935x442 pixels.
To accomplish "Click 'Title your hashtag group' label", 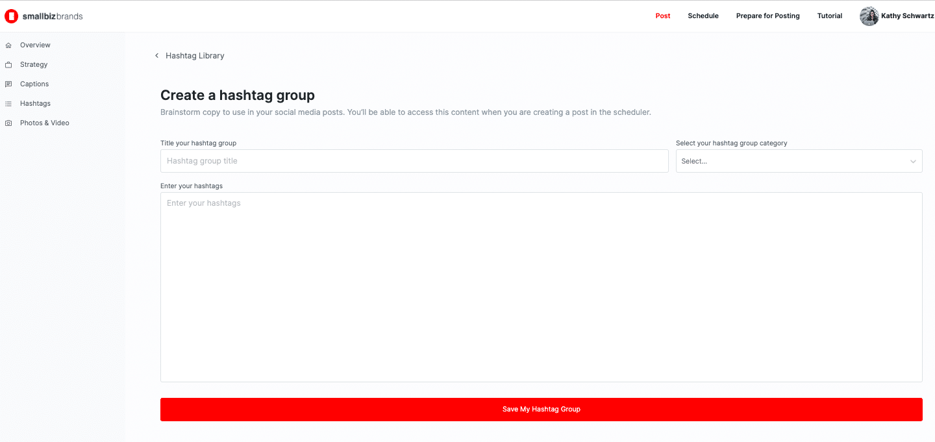I will pyautogui.click(x=198, y=143).
